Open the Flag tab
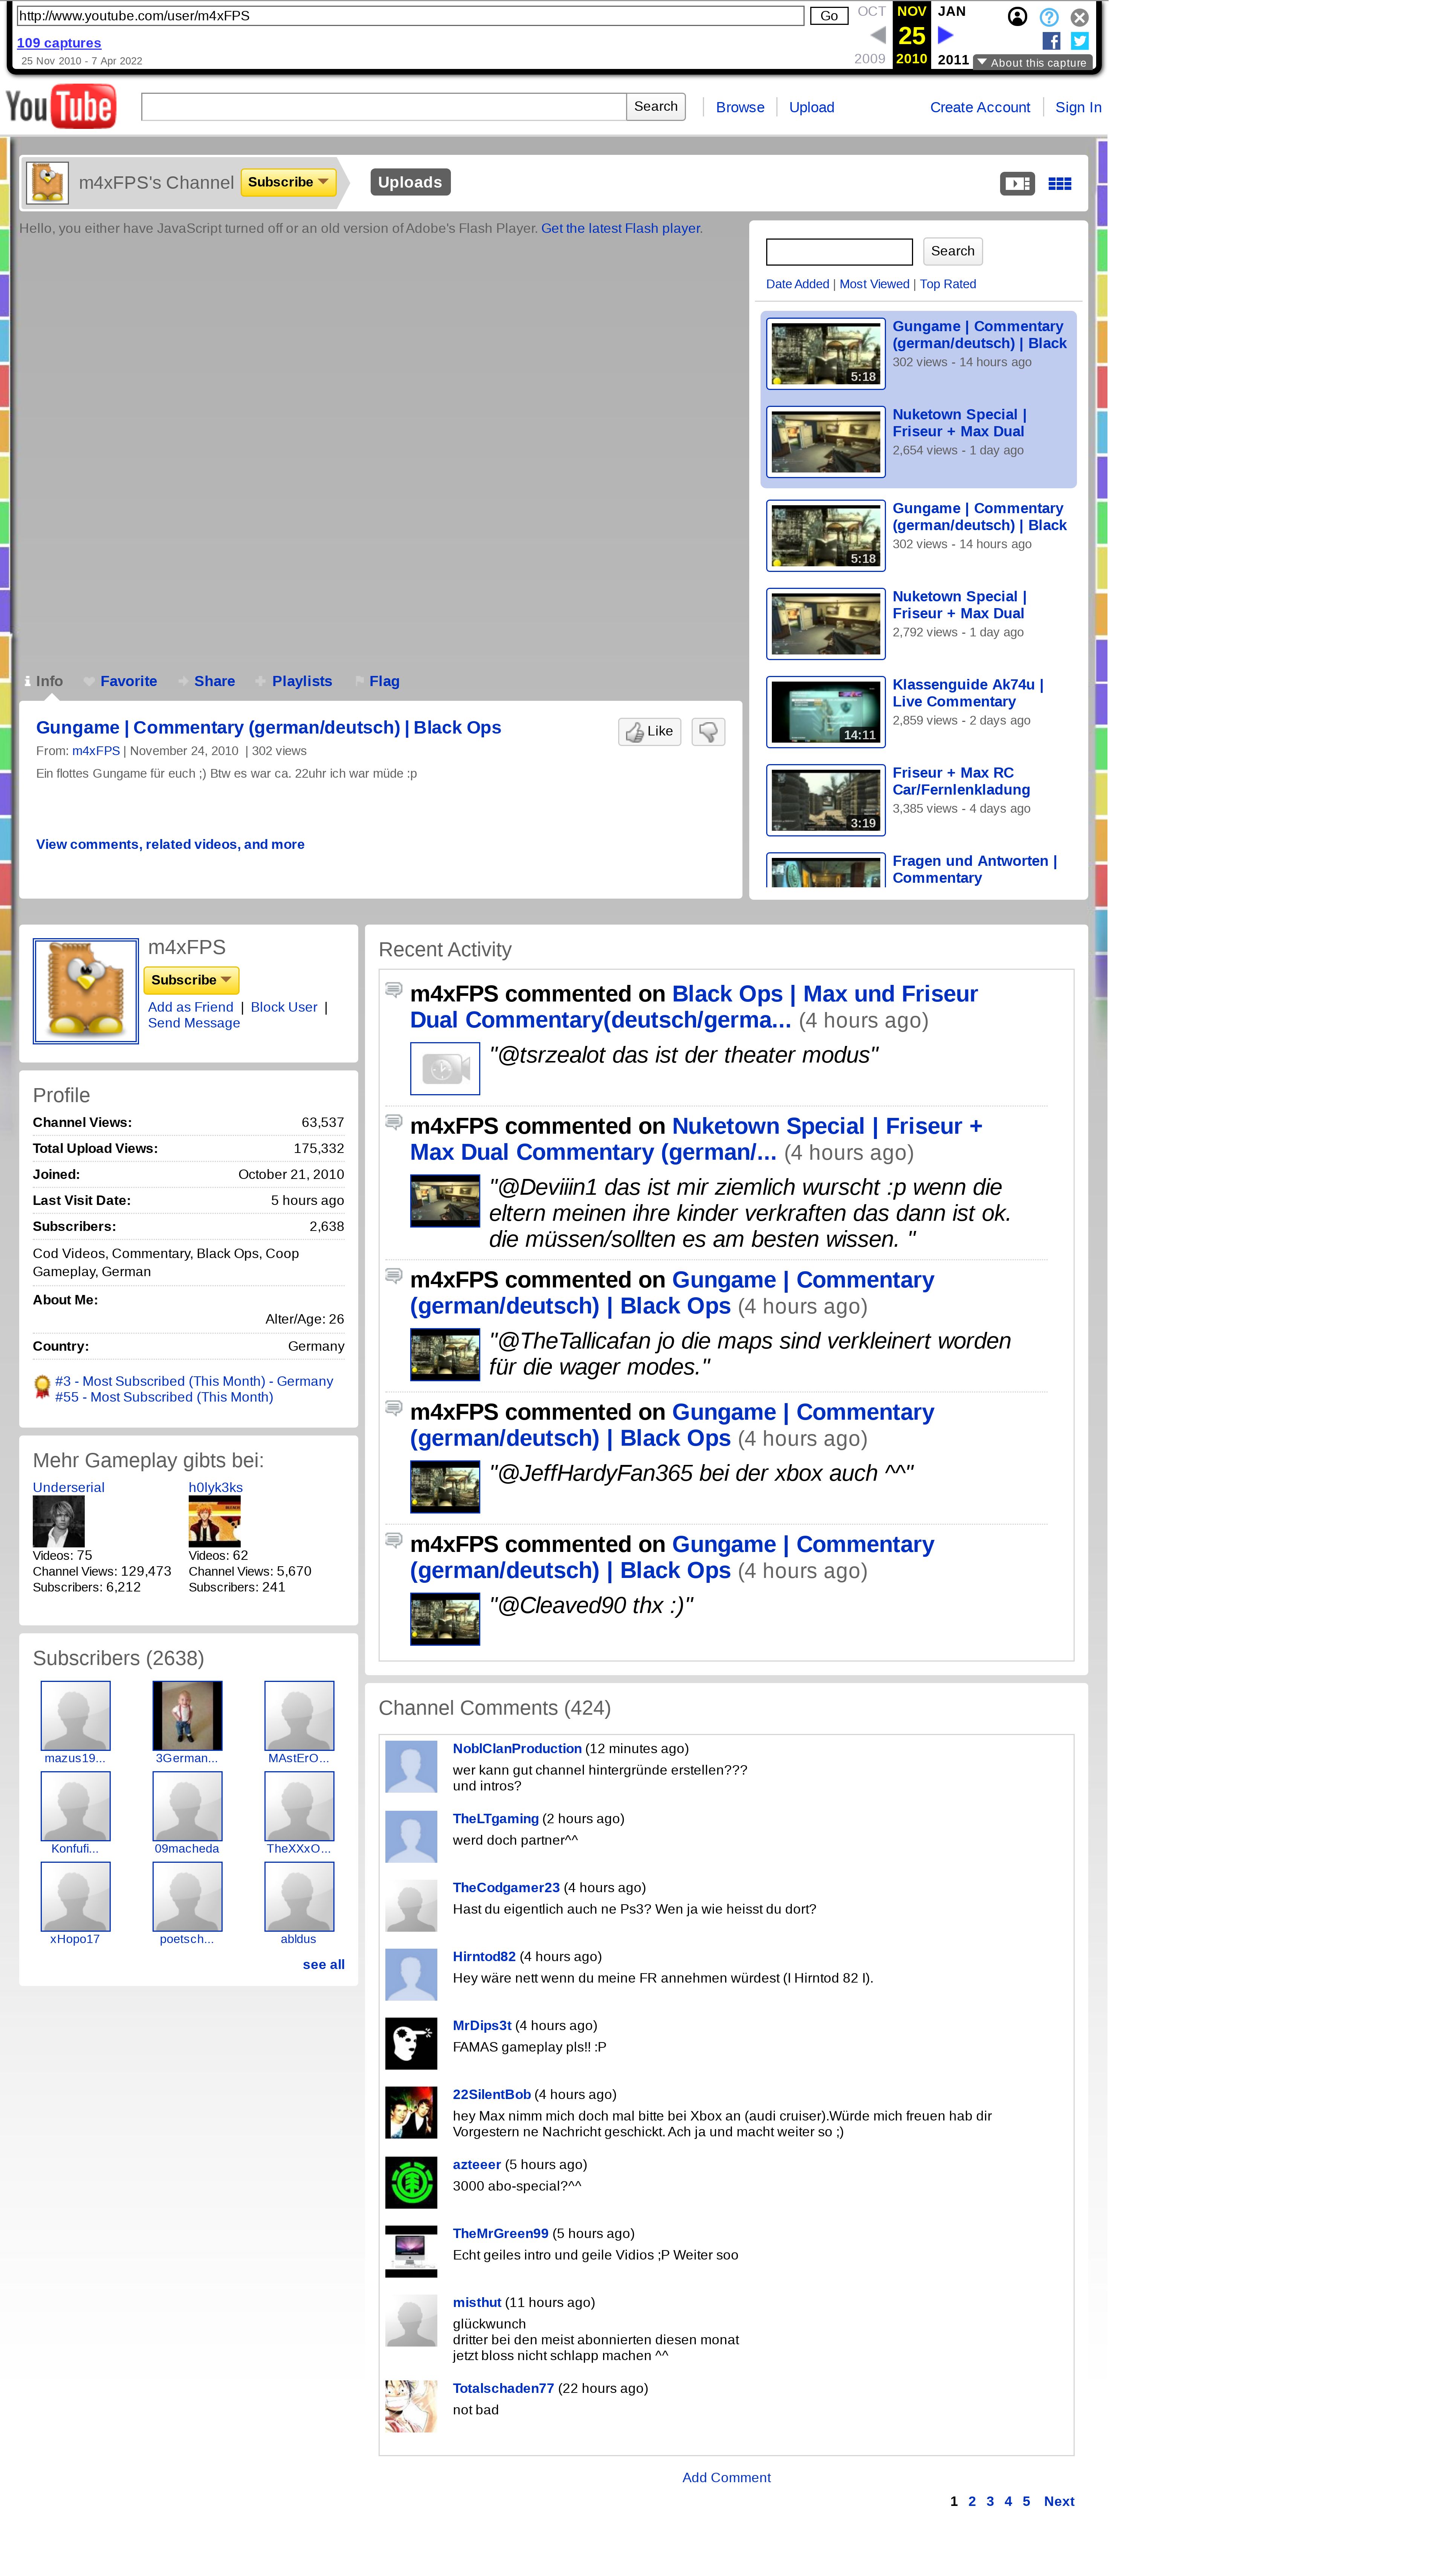This screenshot has height=2576, width=1451. (x=377, y=681)
